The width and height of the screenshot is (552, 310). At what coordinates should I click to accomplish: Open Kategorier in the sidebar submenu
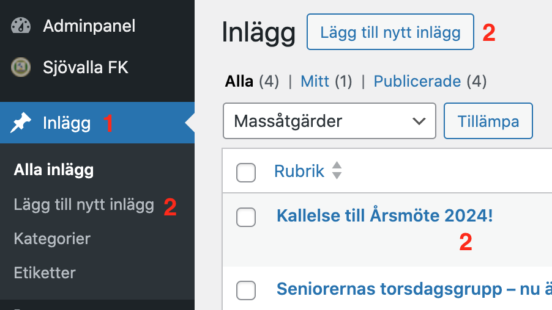(52, 238)
